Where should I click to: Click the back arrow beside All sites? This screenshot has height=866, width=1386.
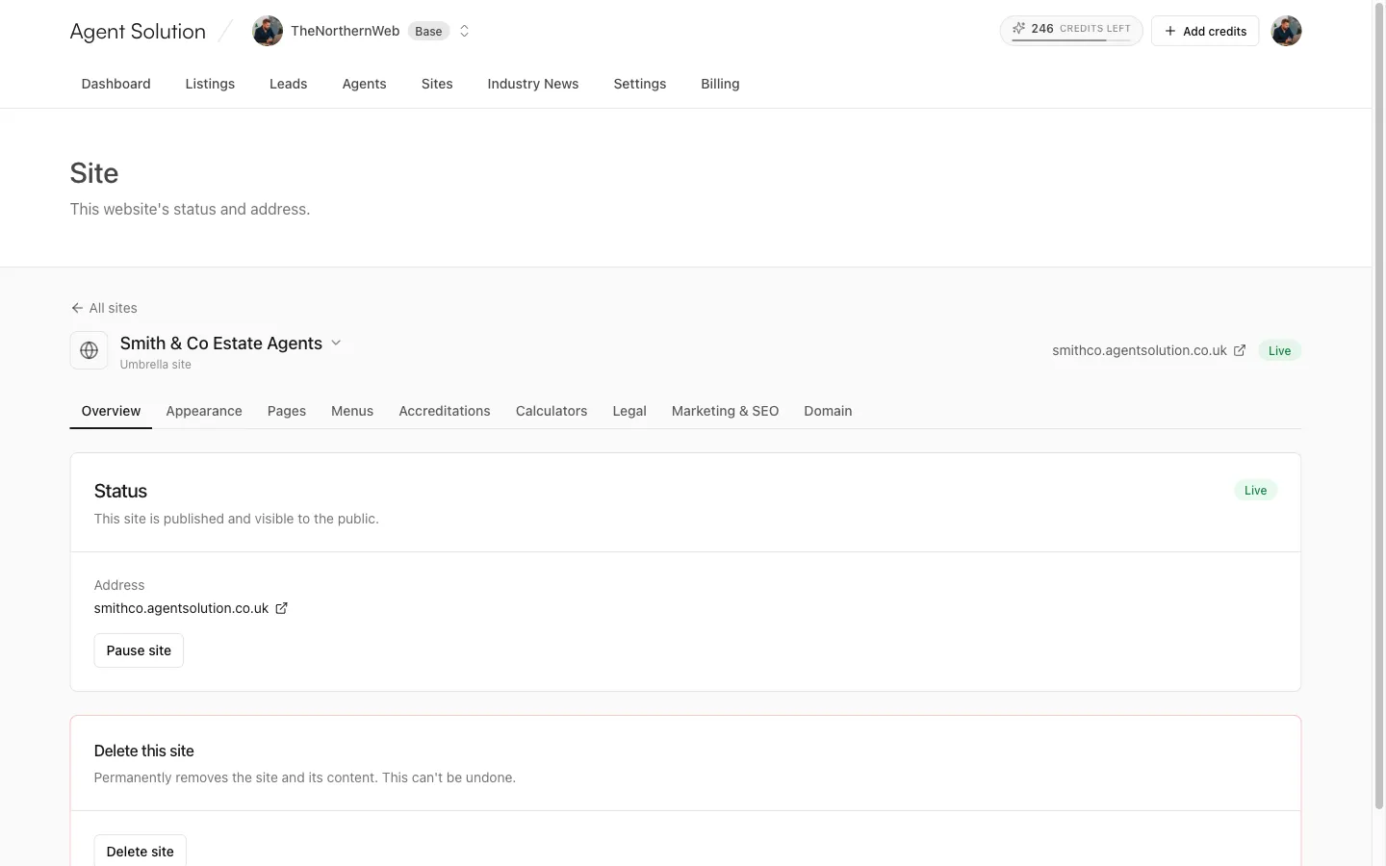pyautogui.click(x=77, y=308)
